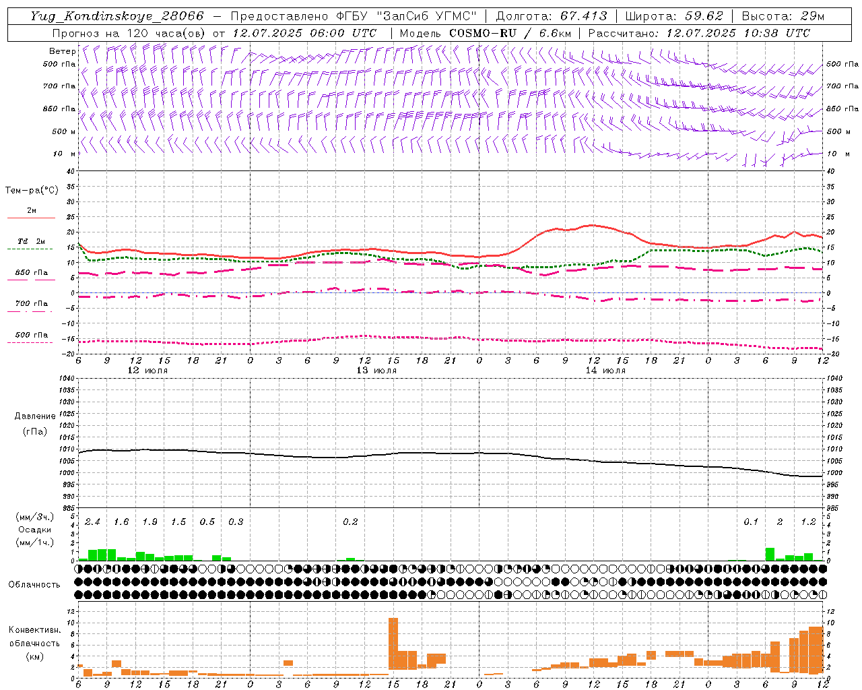Click the (мм/3ч.) unit label

pos(34,517)
